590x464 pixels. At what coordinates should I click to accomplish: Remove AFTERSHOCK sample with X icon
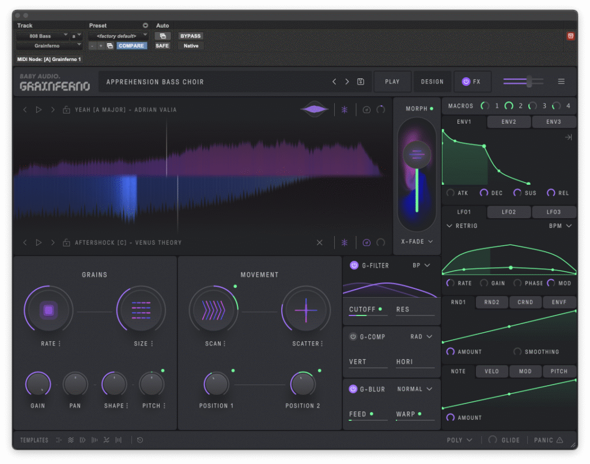tap(319, 242)
